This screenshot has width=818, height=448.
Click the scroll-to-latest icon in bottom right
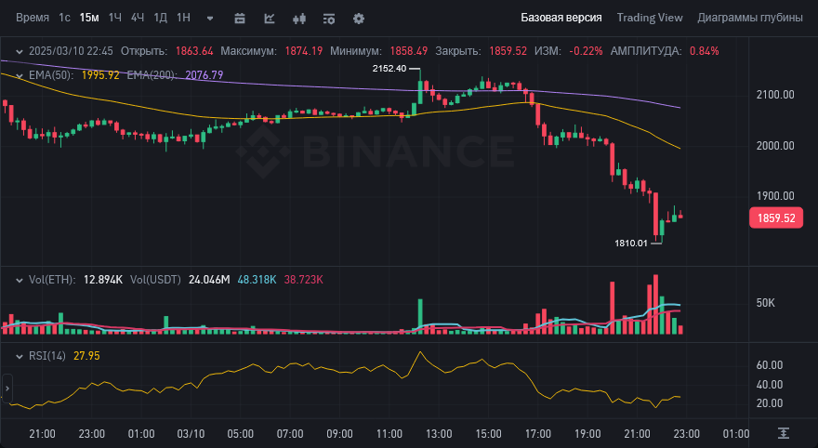[x=783, y=433]
